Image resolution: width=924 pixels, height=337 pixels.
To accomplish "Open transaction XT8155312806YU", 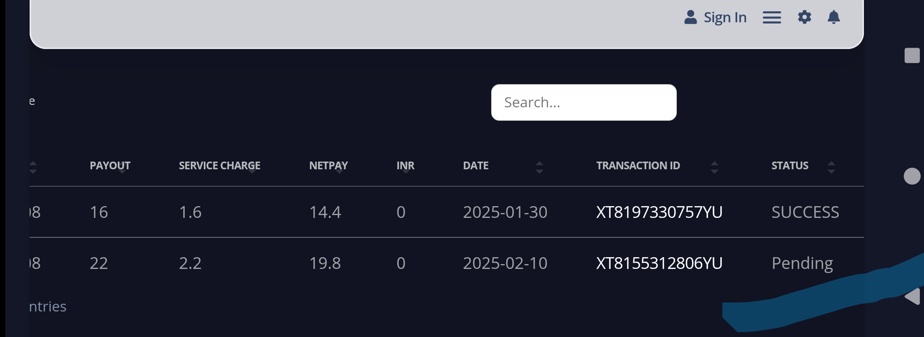I will 659,263.
